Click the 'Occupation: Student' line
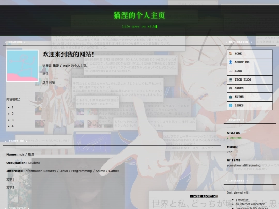 [23, 163]
